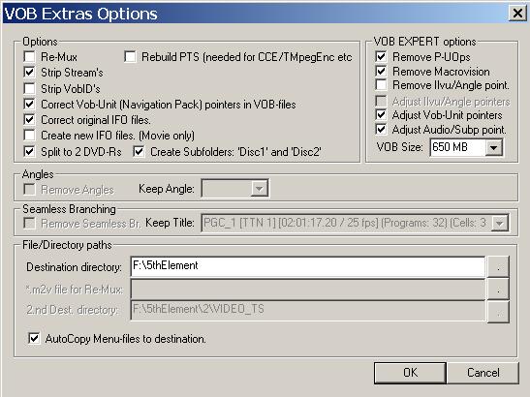This screenshot has width=530, height=397.
Task: Toggle Remove Macrovision checkbox
Action: point(381,71)
